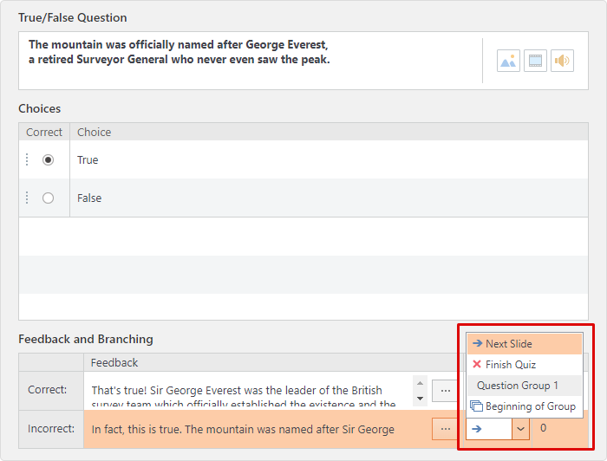Screen dimensions: 607x461
Task: Click the Correct feedback text field
Action: [x=248, y=391]
